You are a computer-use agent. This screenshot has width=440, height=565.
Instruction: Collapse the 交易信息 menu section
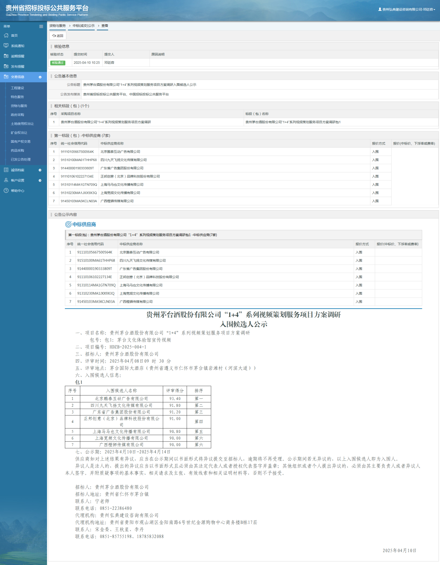coord(40,77)
